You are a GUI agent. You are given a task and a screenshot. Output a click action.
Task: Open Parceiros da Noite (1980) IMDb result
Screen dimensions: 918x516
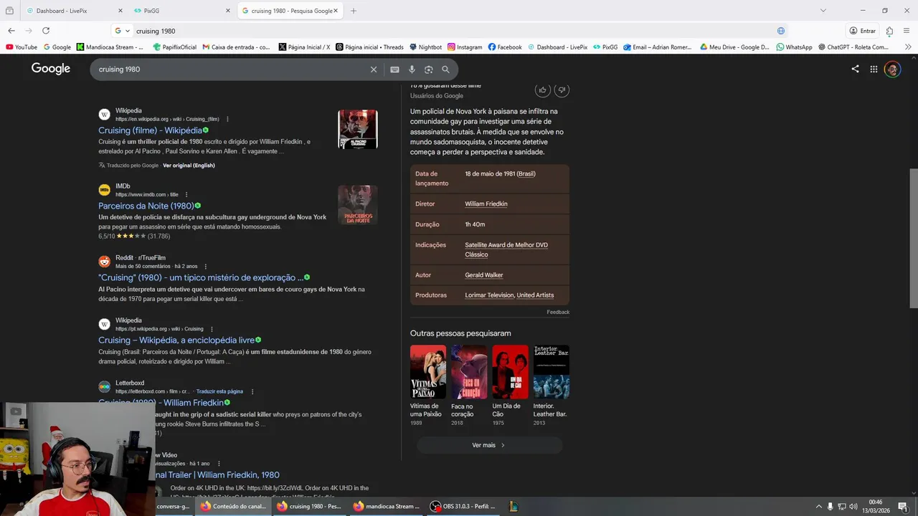pos(146,206)
